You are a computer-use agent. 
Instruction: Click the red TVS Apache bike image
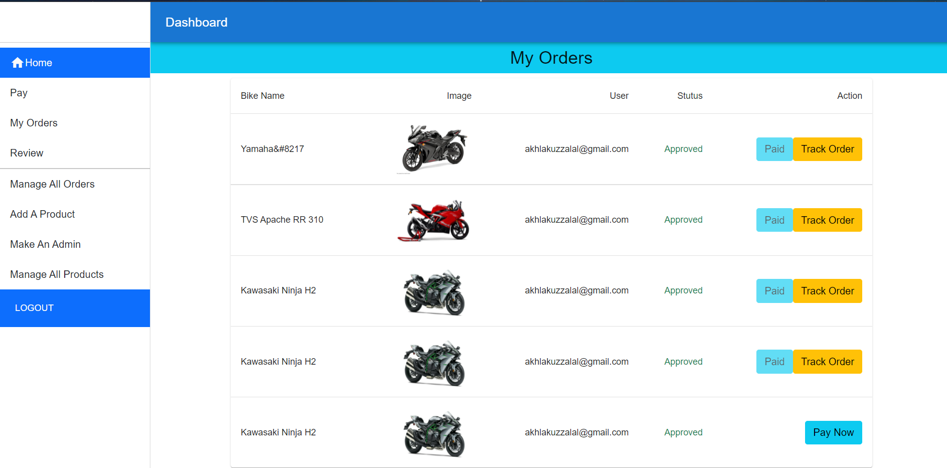click(x=434, y=220)
